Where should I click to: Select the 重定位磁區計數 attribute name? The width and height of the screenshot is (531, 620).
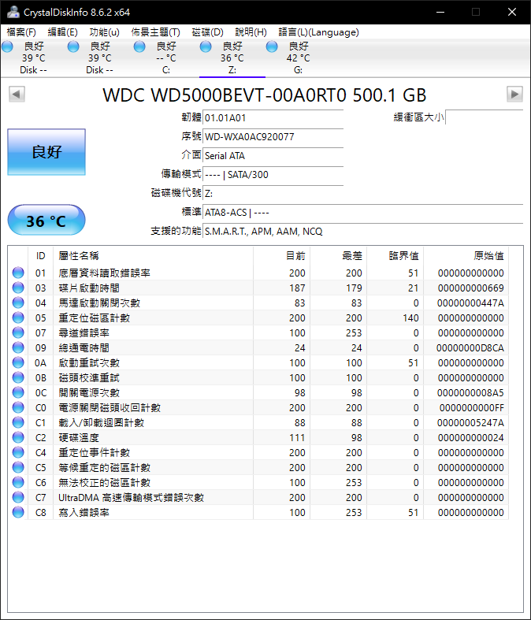click(94, 318)
